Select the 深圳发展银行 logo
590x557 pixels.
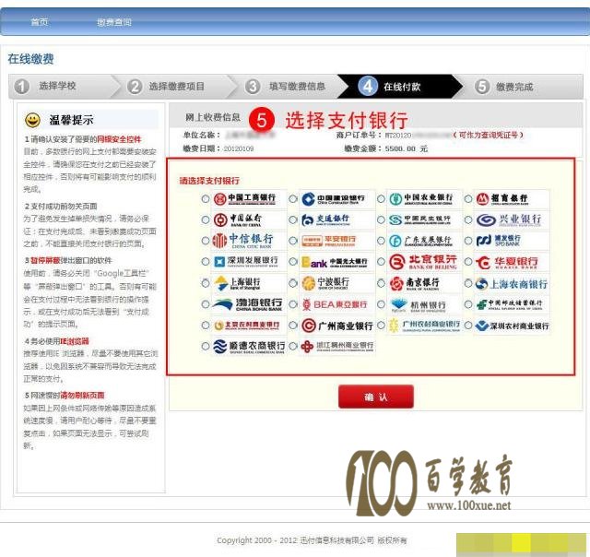(x=248, y=262)
